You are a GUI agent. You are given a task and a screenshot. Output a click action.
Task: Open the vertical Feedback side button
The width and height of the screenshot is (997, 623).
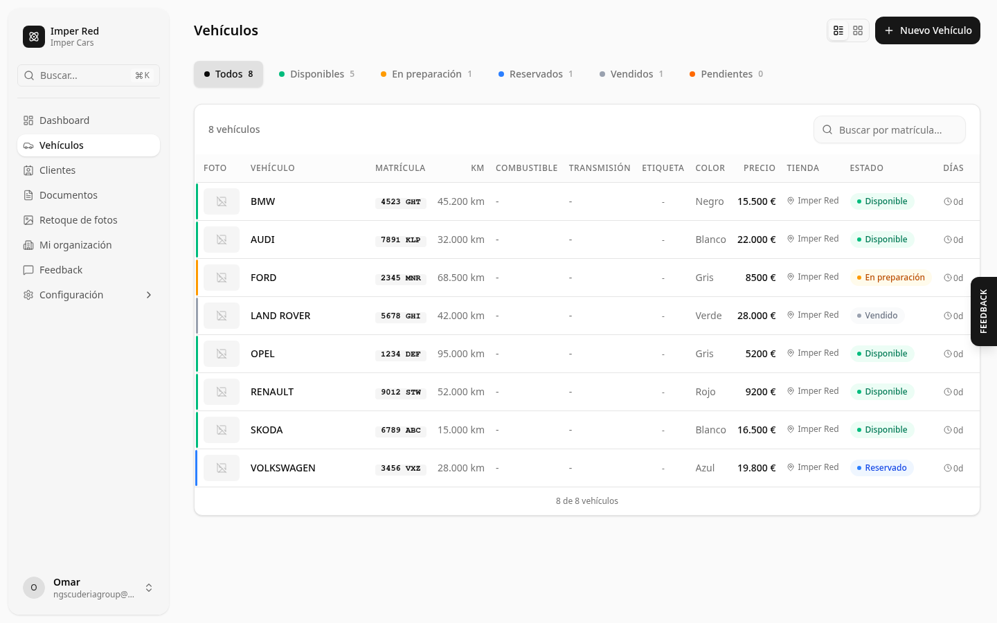tap(983, 311)
